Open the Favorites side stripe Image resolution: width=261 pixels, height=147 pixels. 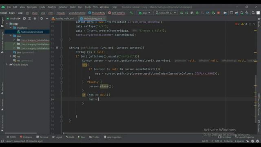click(x=2, y=105)
